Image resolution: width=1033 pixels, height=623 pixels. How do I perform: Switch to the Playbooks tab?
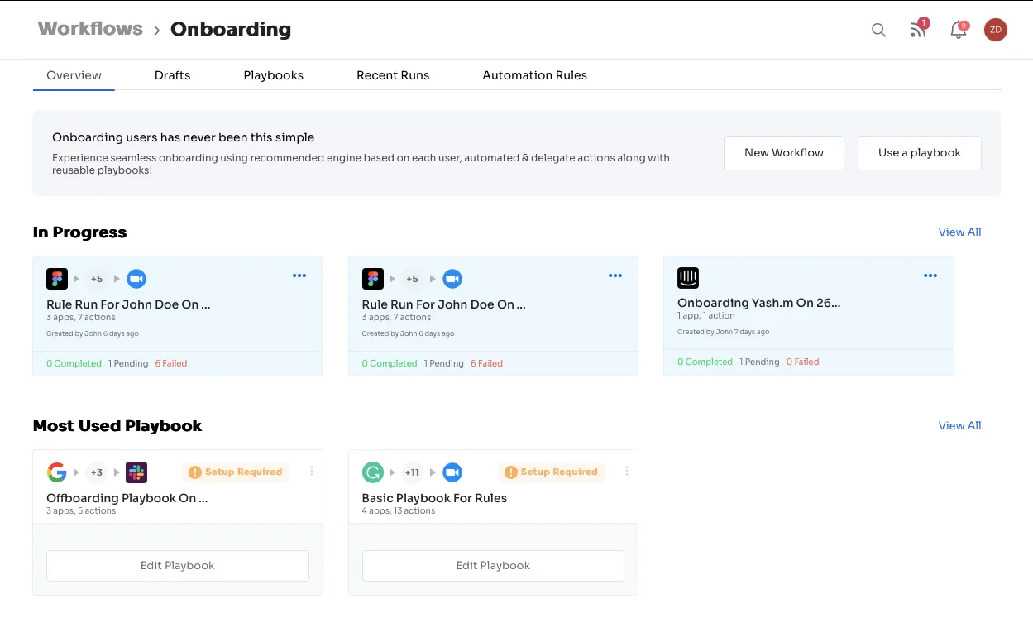[273, 75]
